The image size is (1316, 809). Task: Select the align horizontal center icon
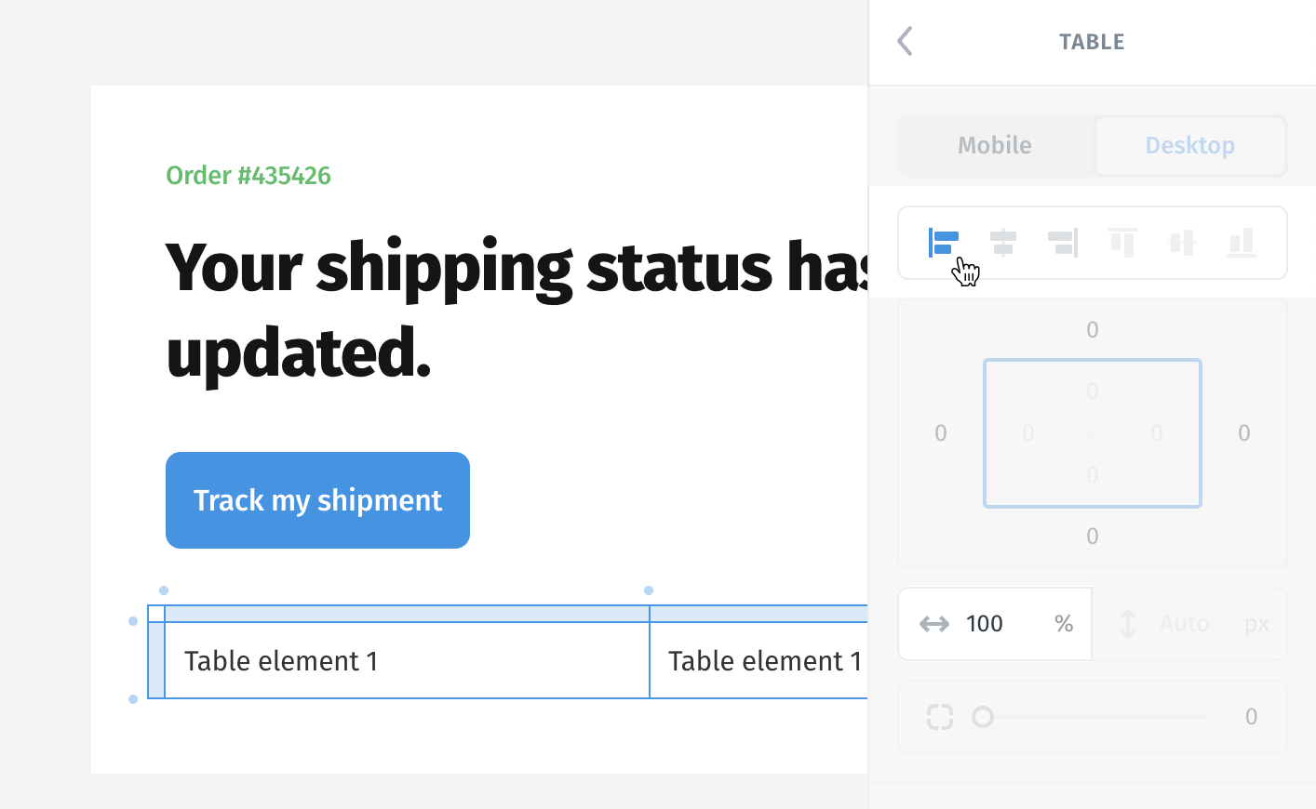click(1003, 243)
